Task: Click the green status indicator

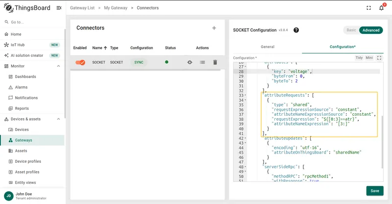Action: point(167,62)
